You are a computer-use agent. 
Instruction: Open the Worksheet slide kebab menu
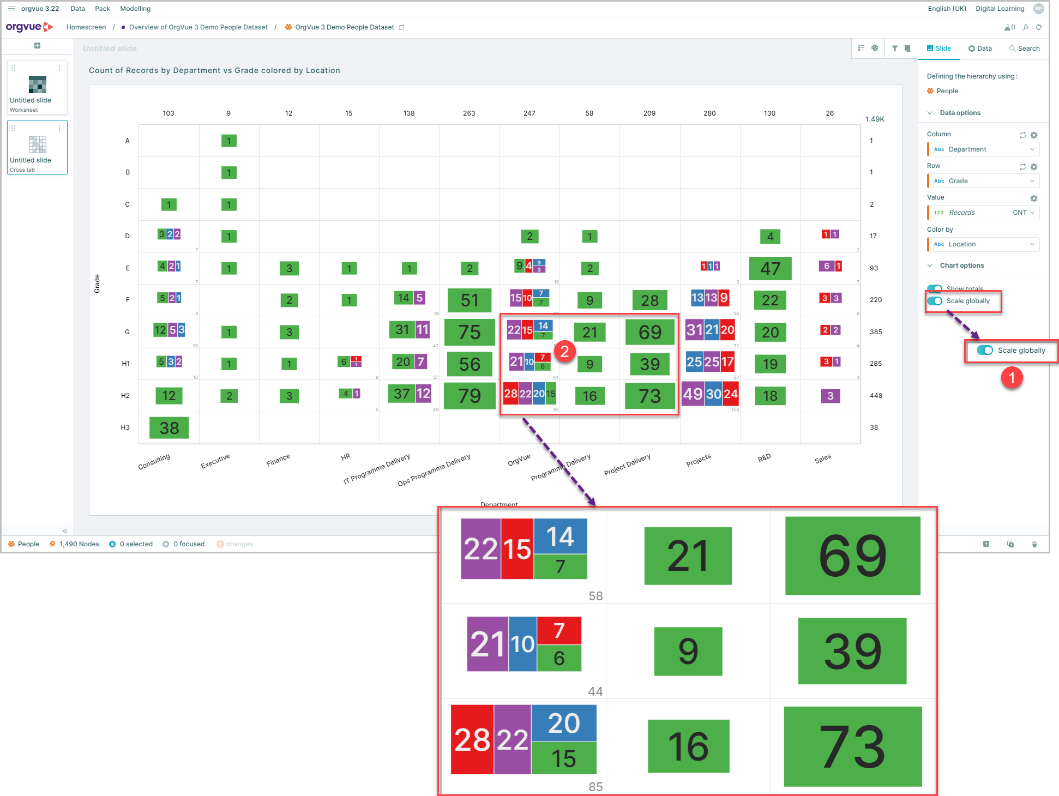pyautogui.click(x=59, y=68)
